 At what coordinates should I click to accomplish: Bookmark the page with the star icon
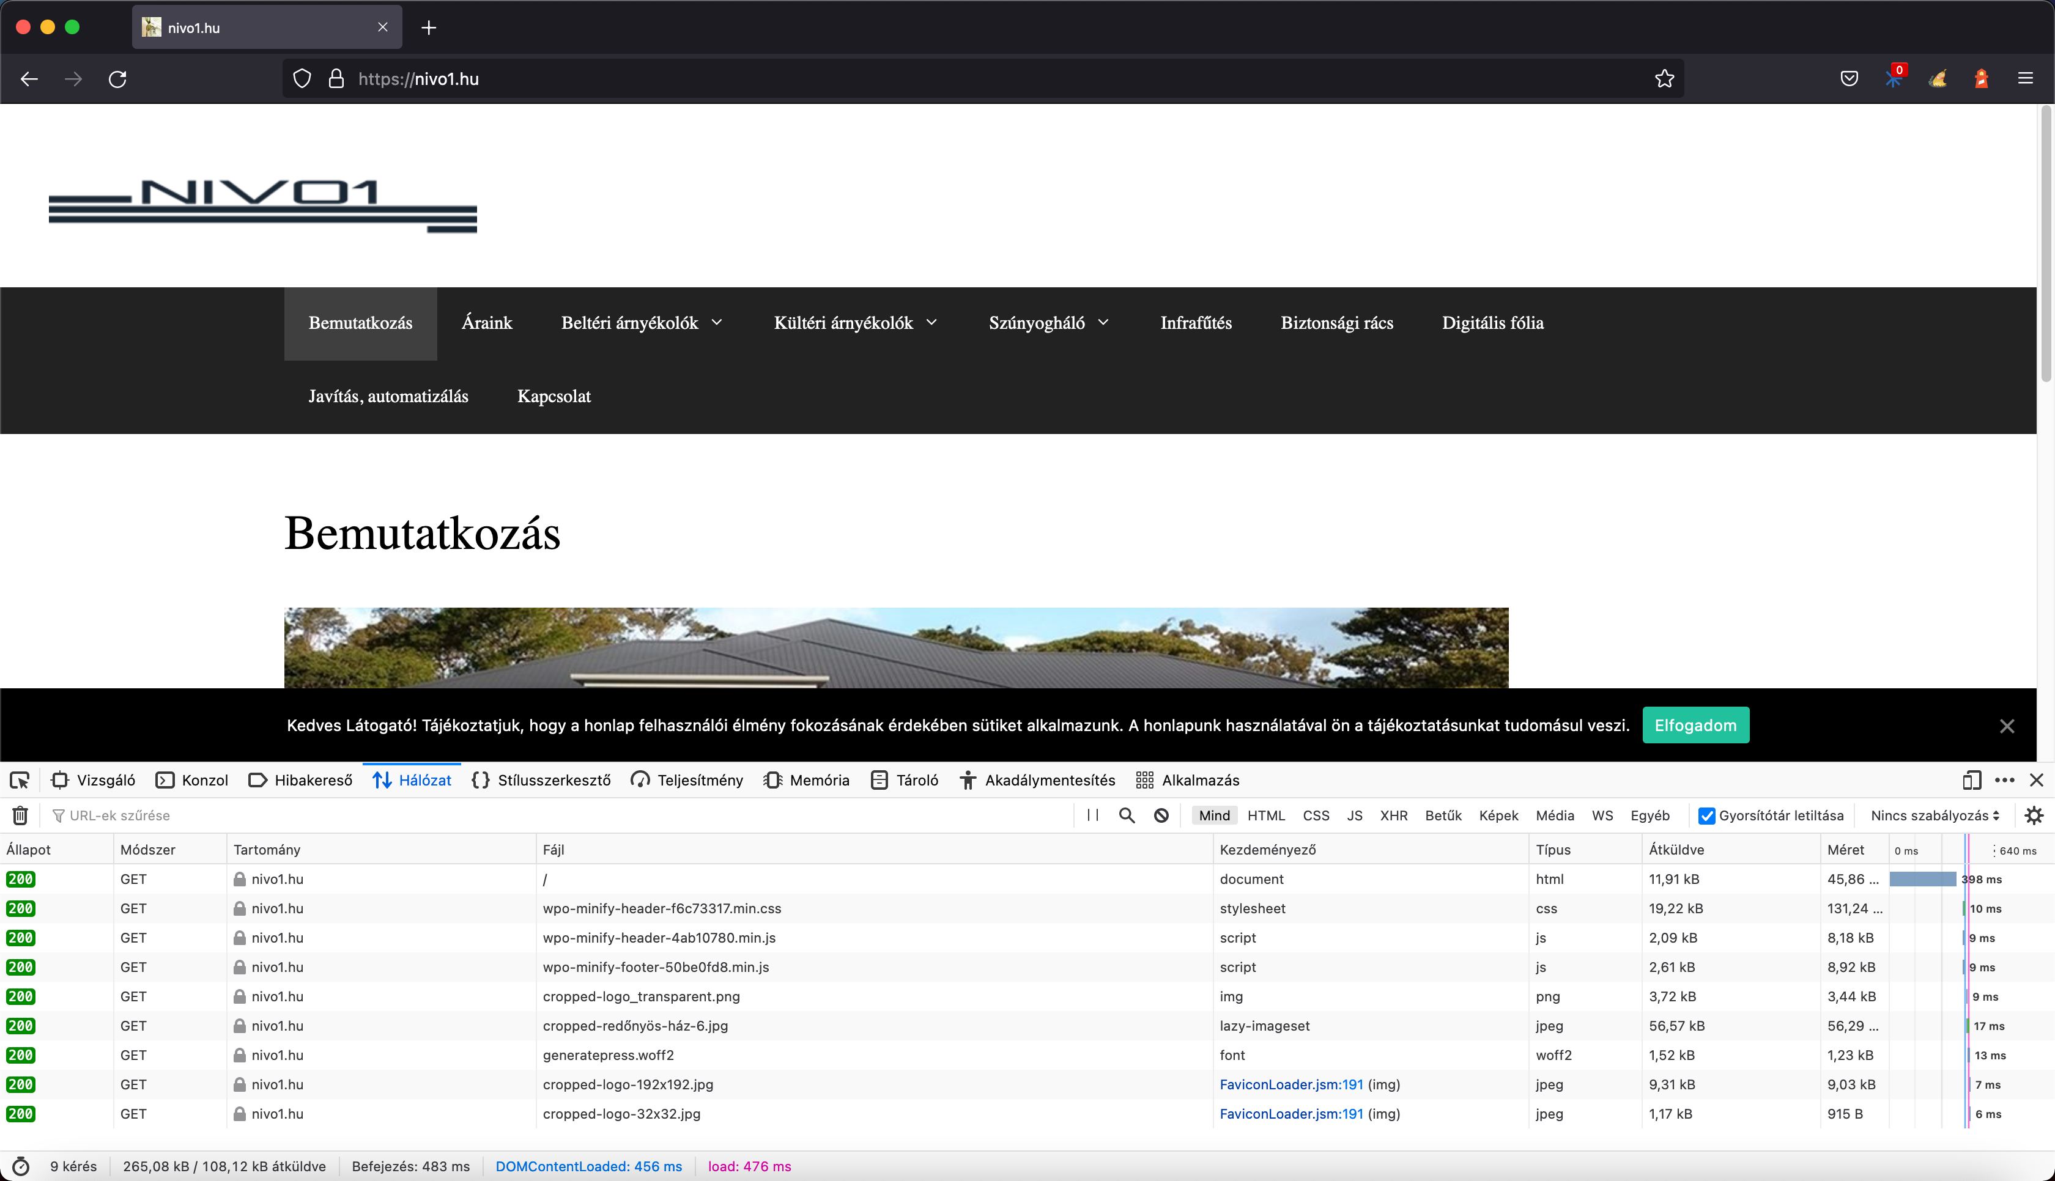point(1664,79)
